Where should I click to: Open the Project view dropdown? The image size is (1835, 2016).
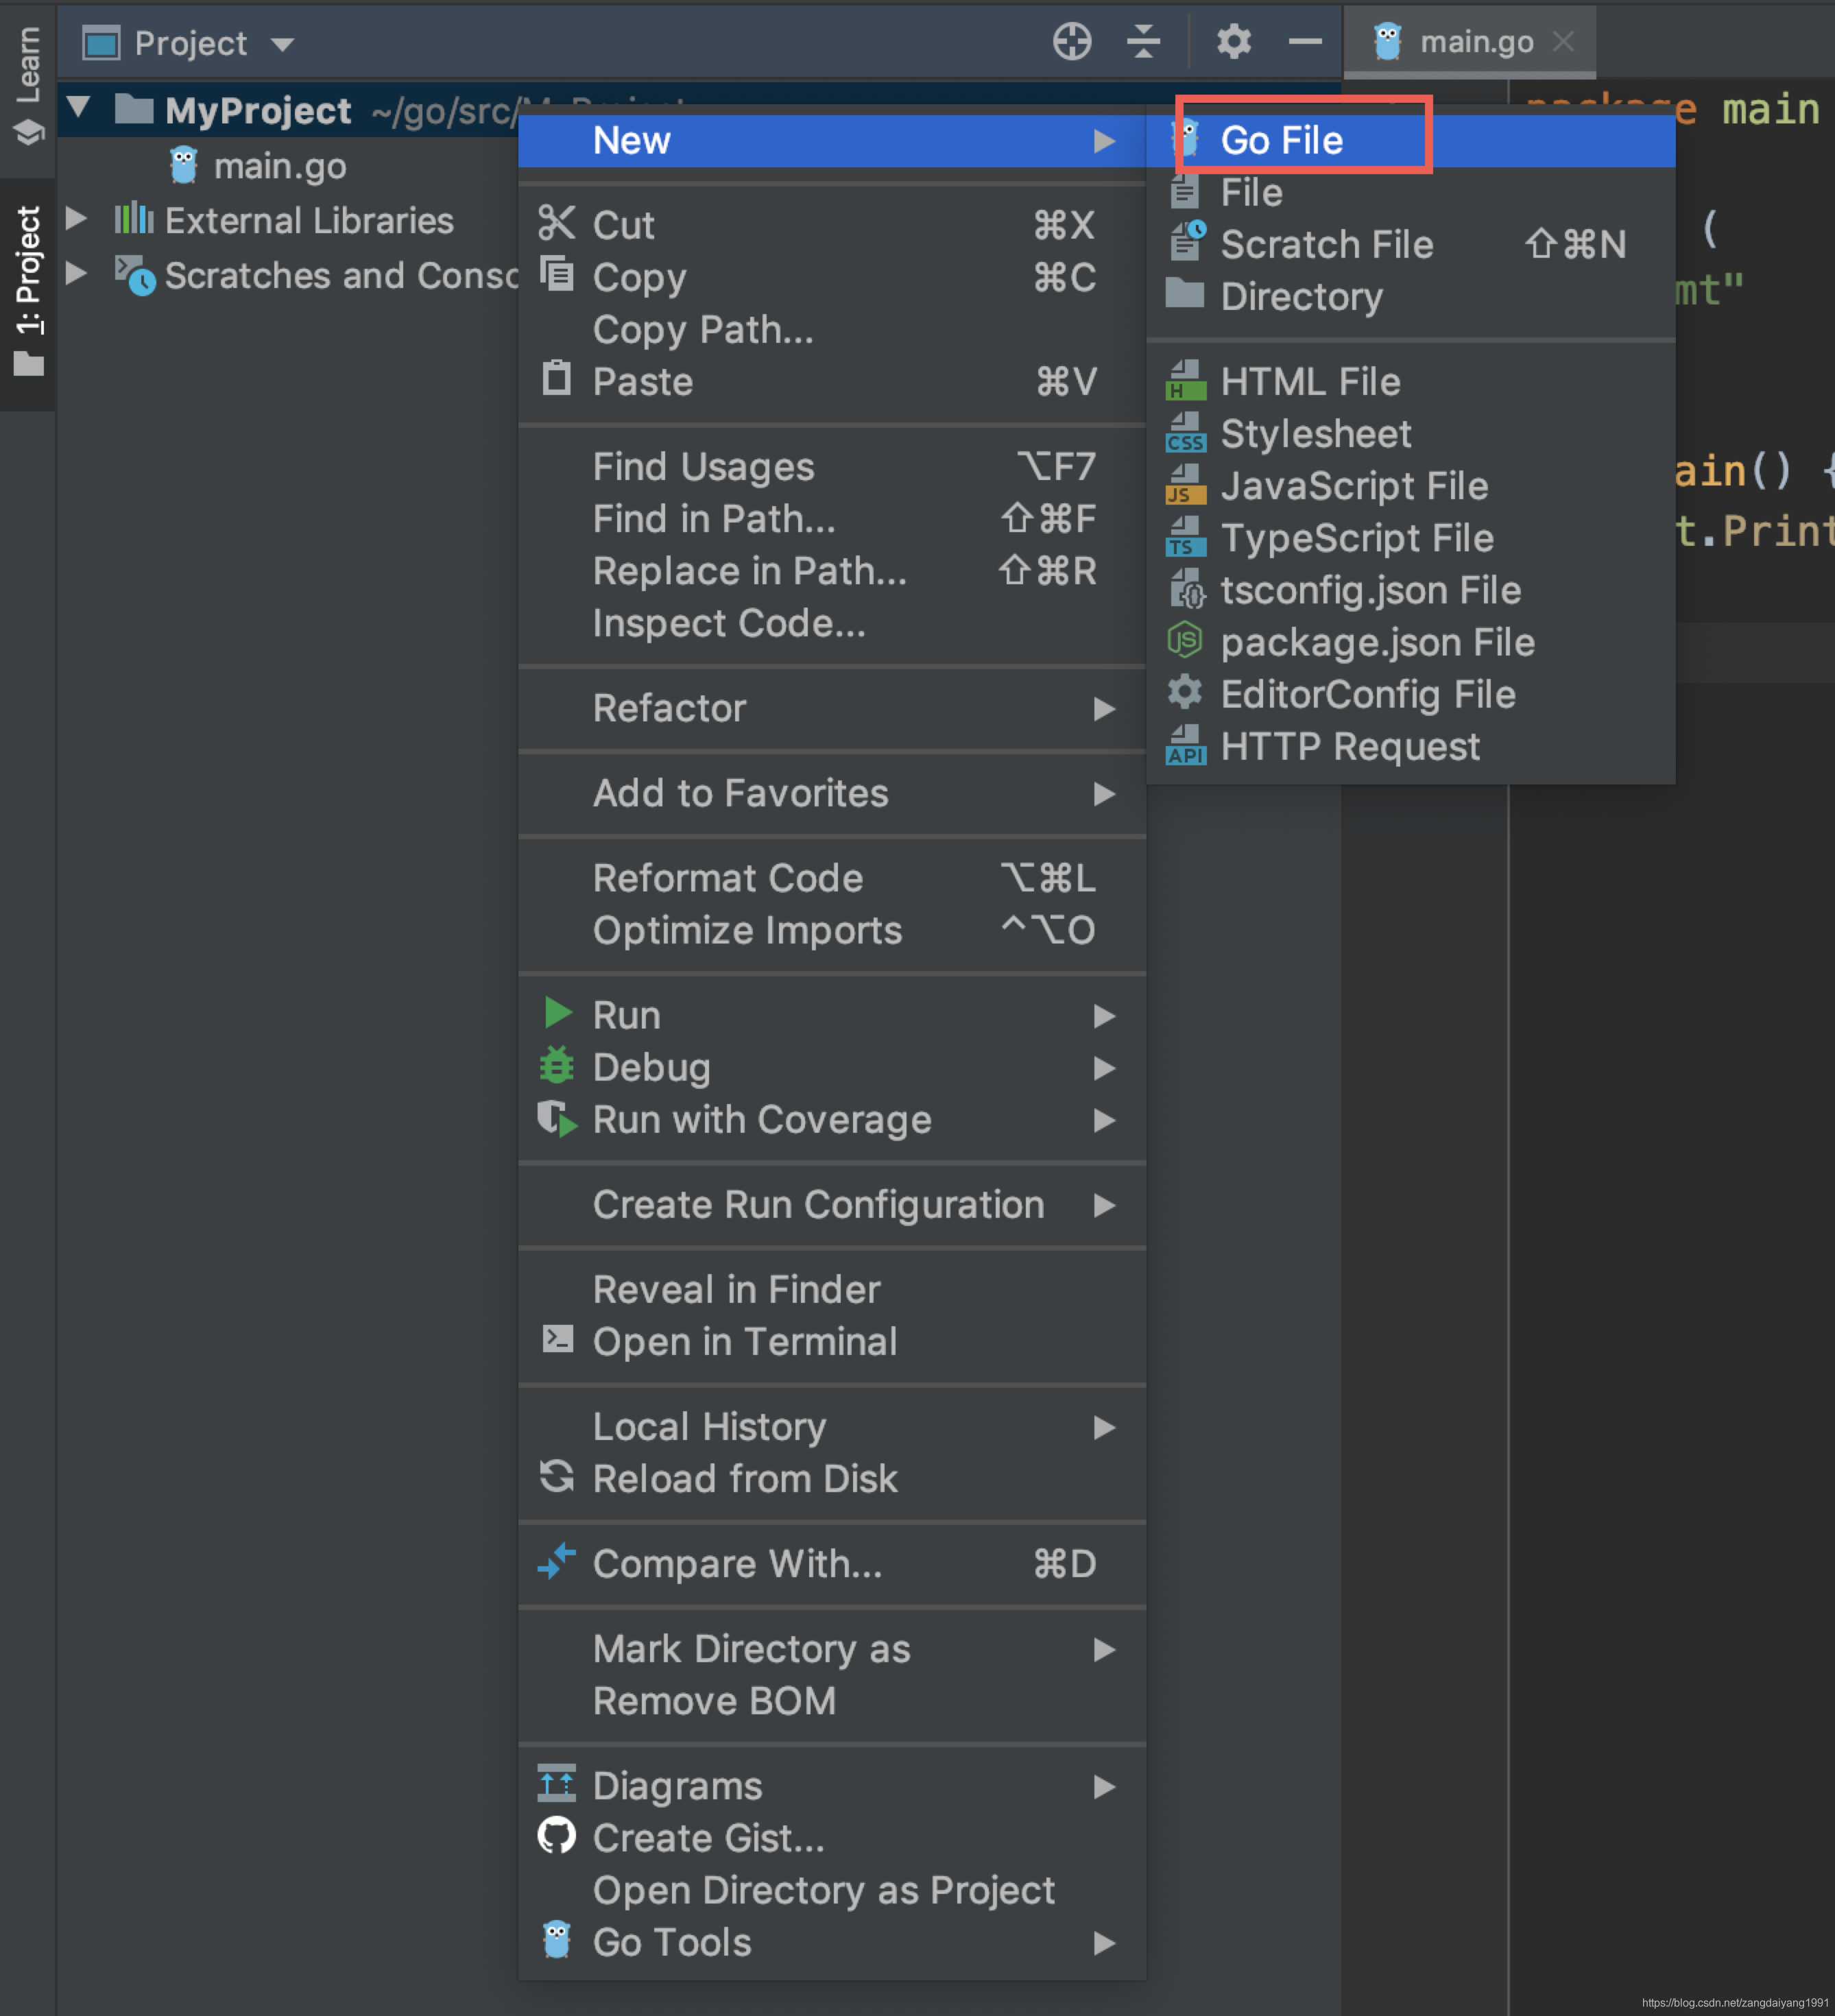click(283, 44)
